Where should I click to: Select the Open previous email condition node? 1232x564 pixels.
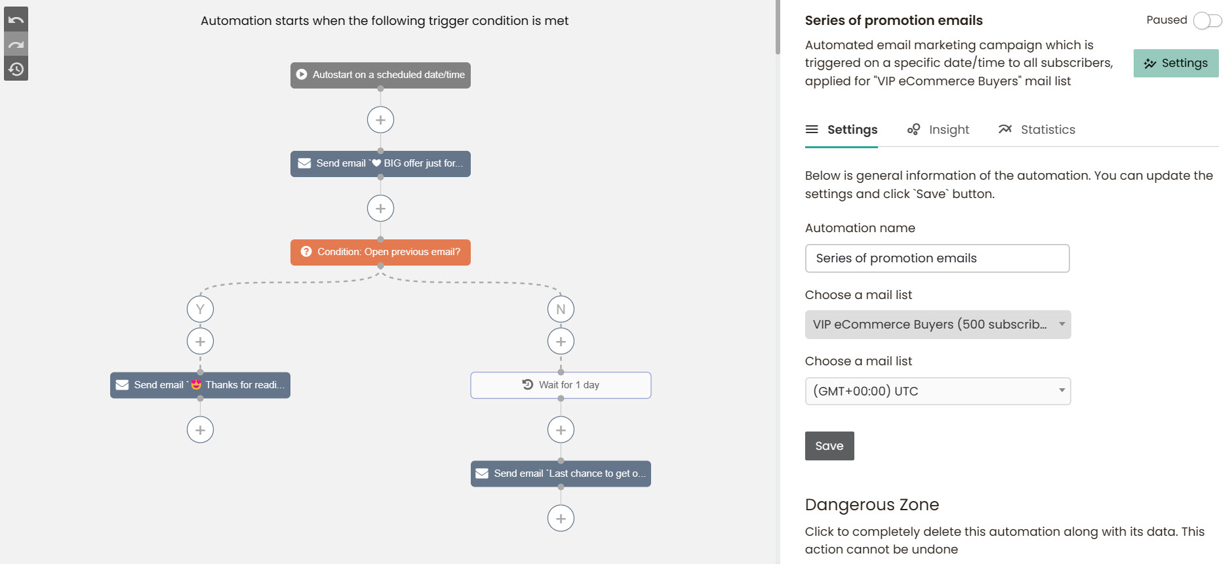380,252
